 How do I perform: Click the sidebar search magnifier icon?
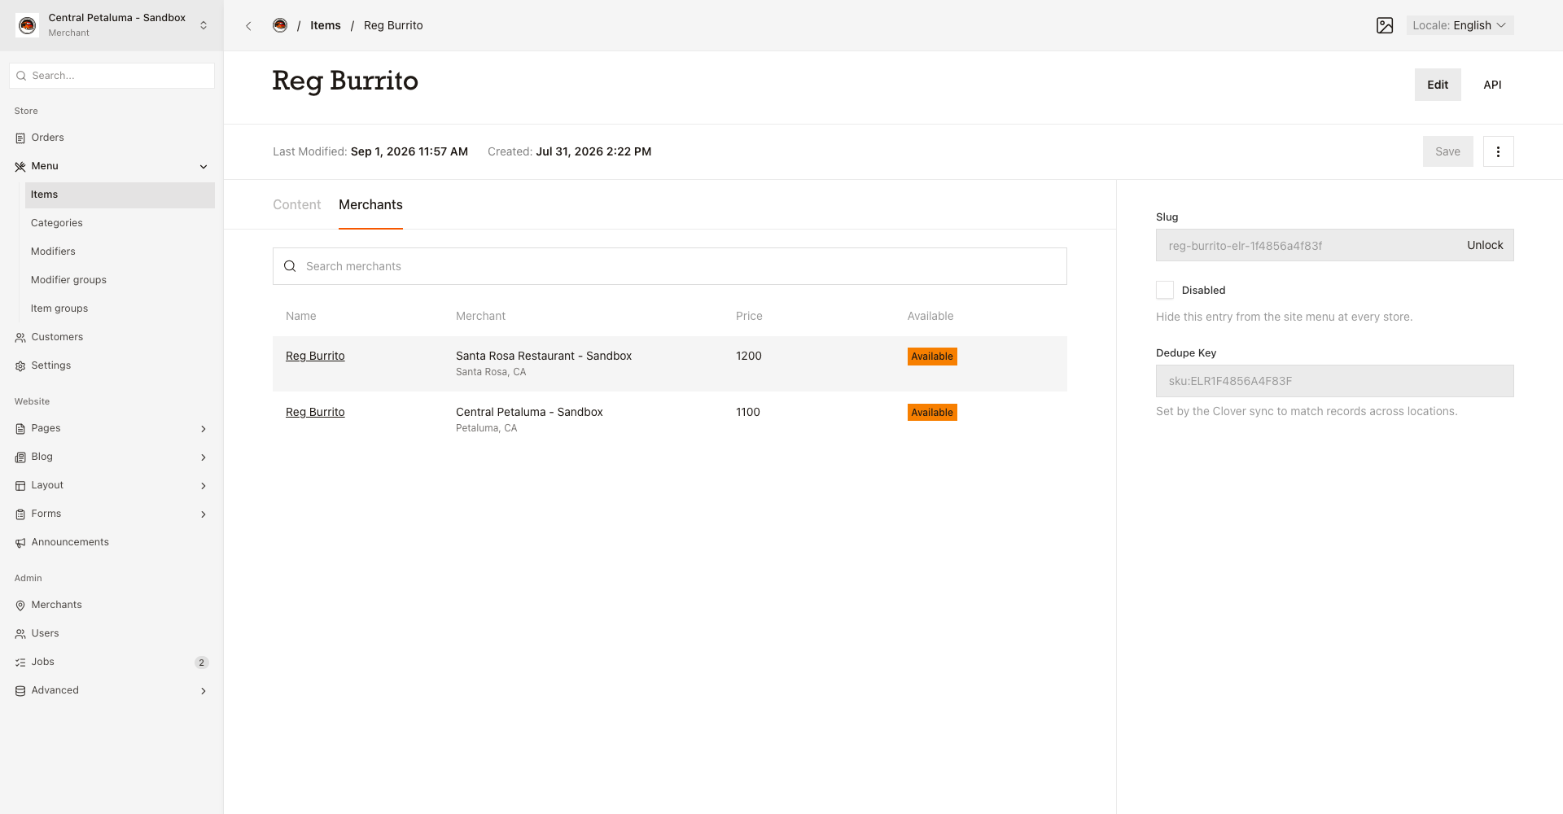point(21,76)
